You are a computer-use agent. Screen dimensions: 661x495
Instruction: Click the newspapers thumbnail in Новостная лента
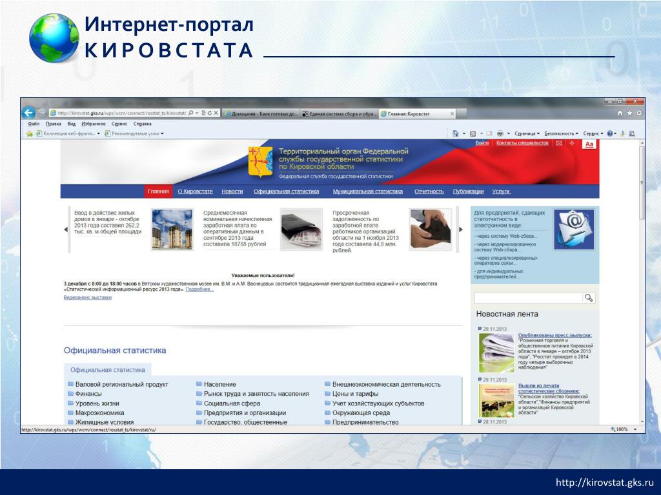pos(496,353)
